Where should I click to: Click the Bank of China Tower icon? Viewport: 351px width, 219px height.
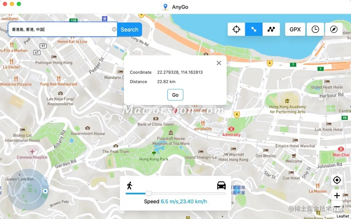(156, 119)
